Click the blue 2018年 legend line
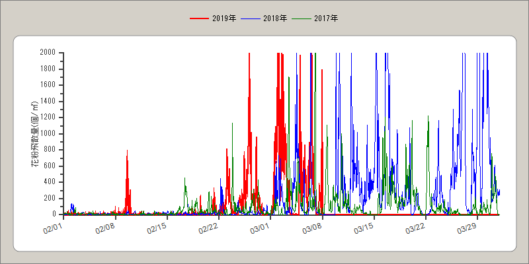Image resolution: width=529 pixels, height=264 pixels. pyautogui.click(x=251, y=18)
